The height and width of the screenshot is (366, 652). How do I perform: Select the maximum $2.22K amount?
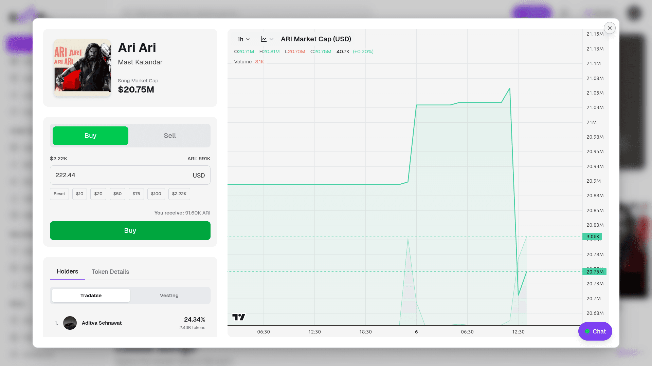pos(179,194)
